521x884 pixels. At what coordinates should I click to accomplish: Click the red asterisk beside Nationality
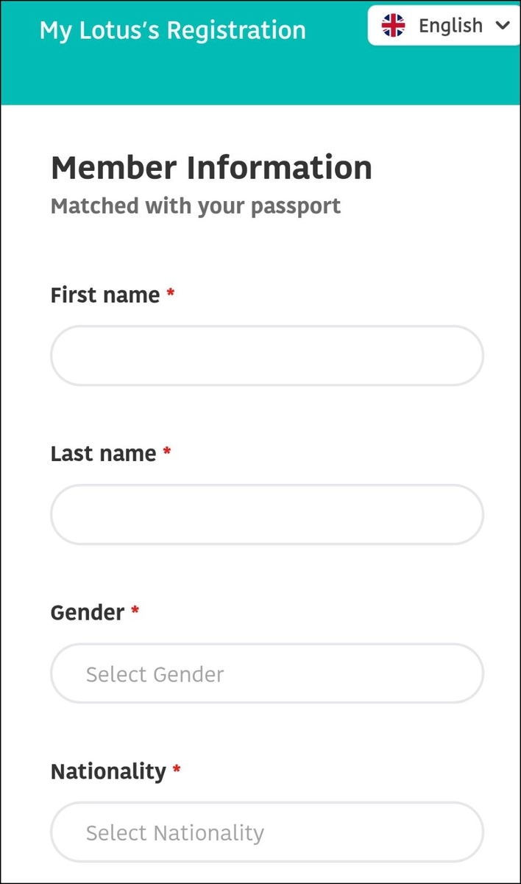coord(177,769)
